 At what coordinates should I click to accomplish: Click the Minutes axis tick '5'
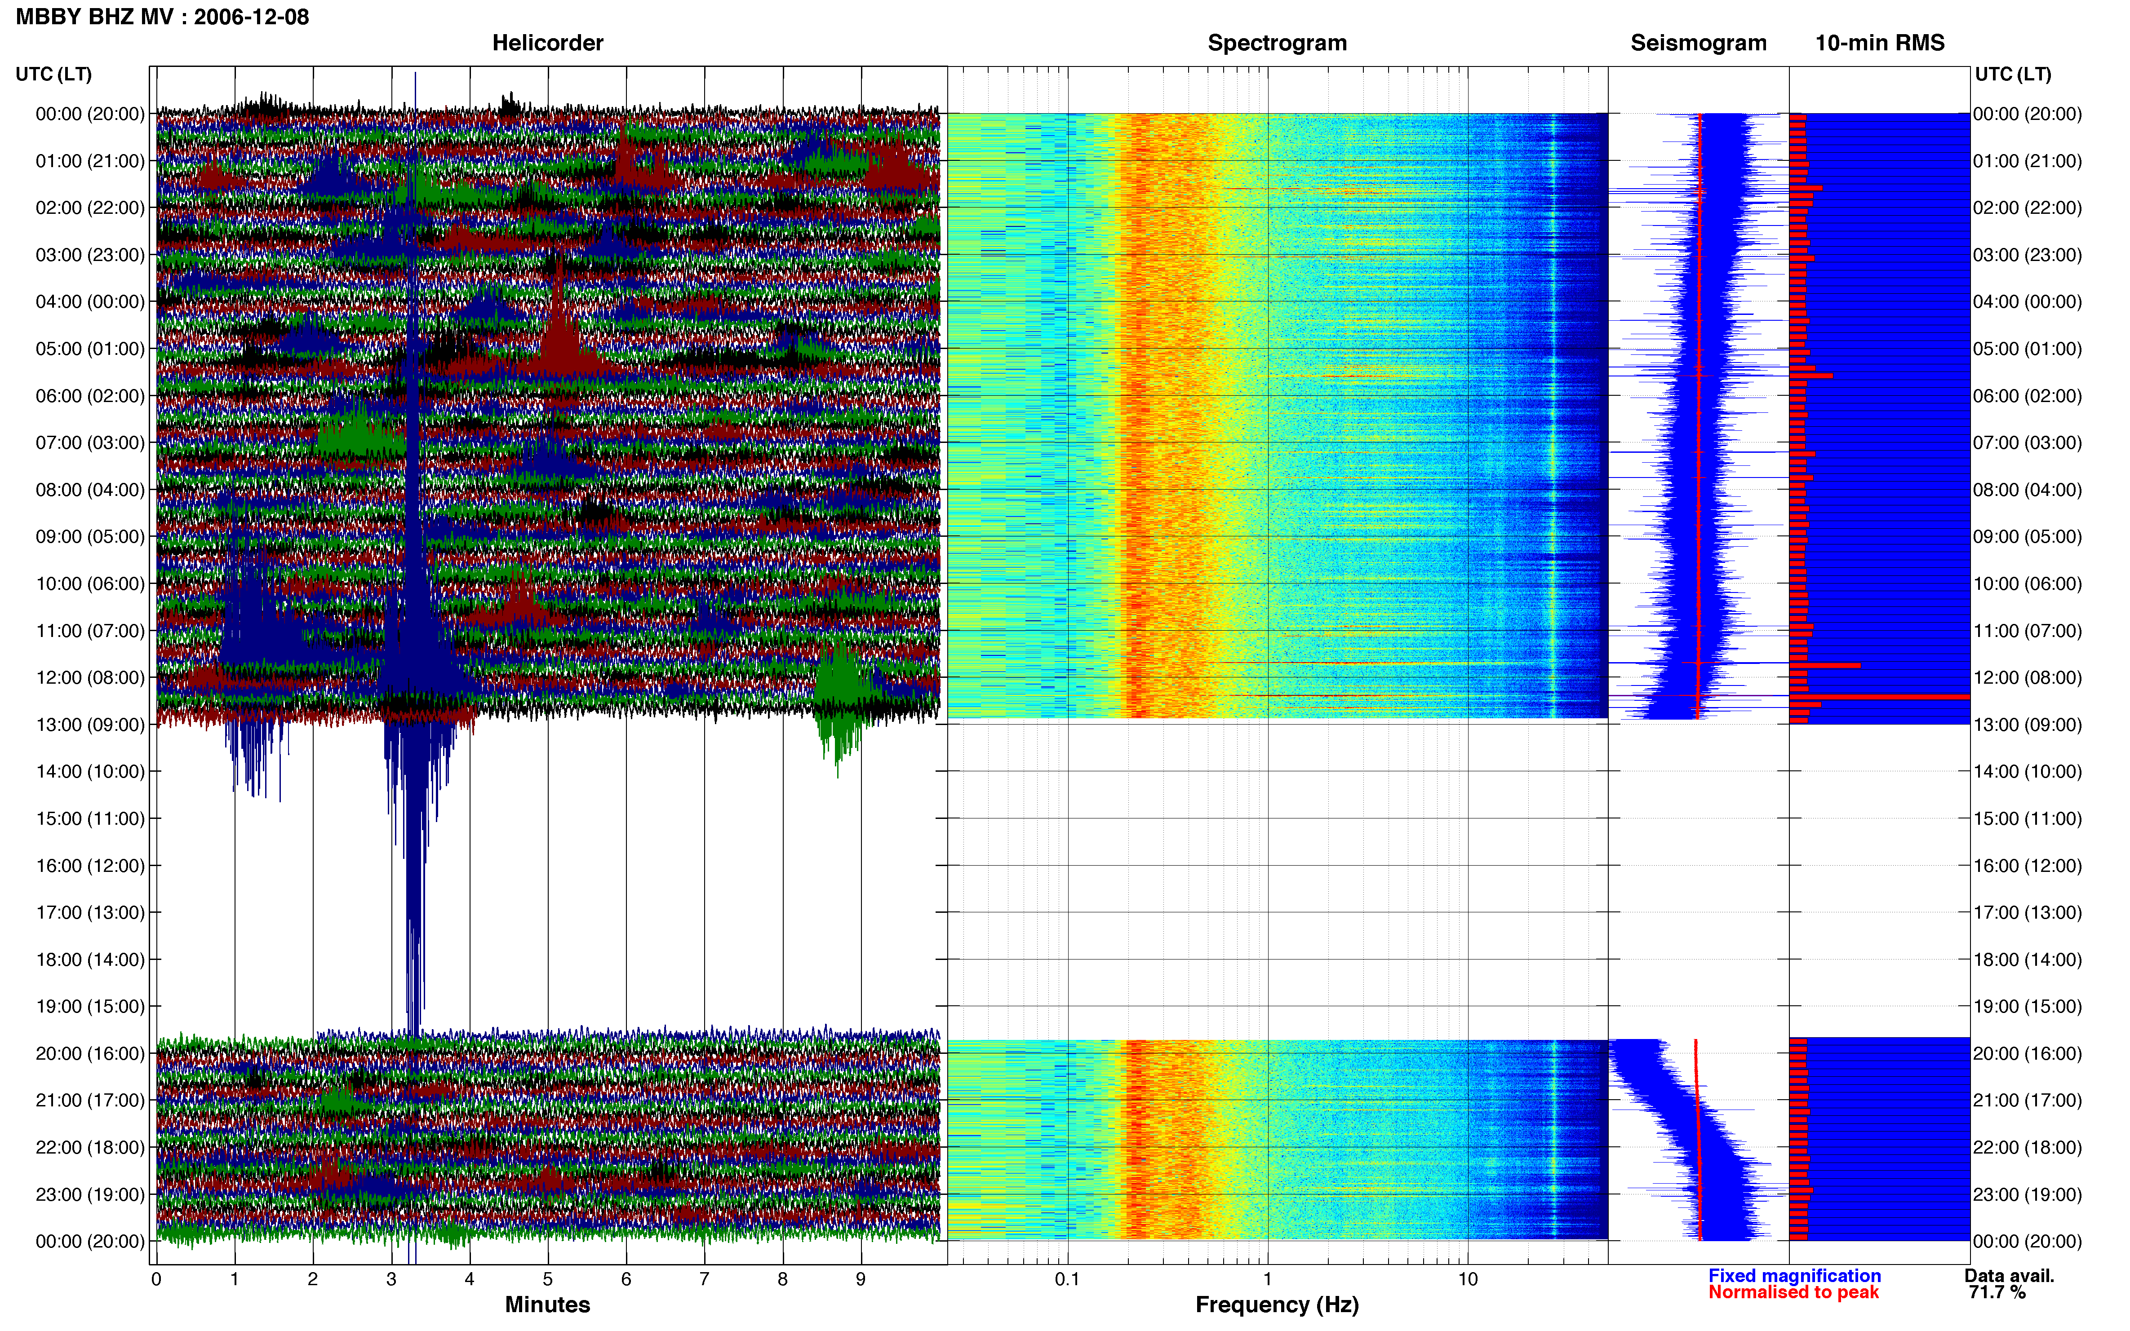[x=548, y=1280]
